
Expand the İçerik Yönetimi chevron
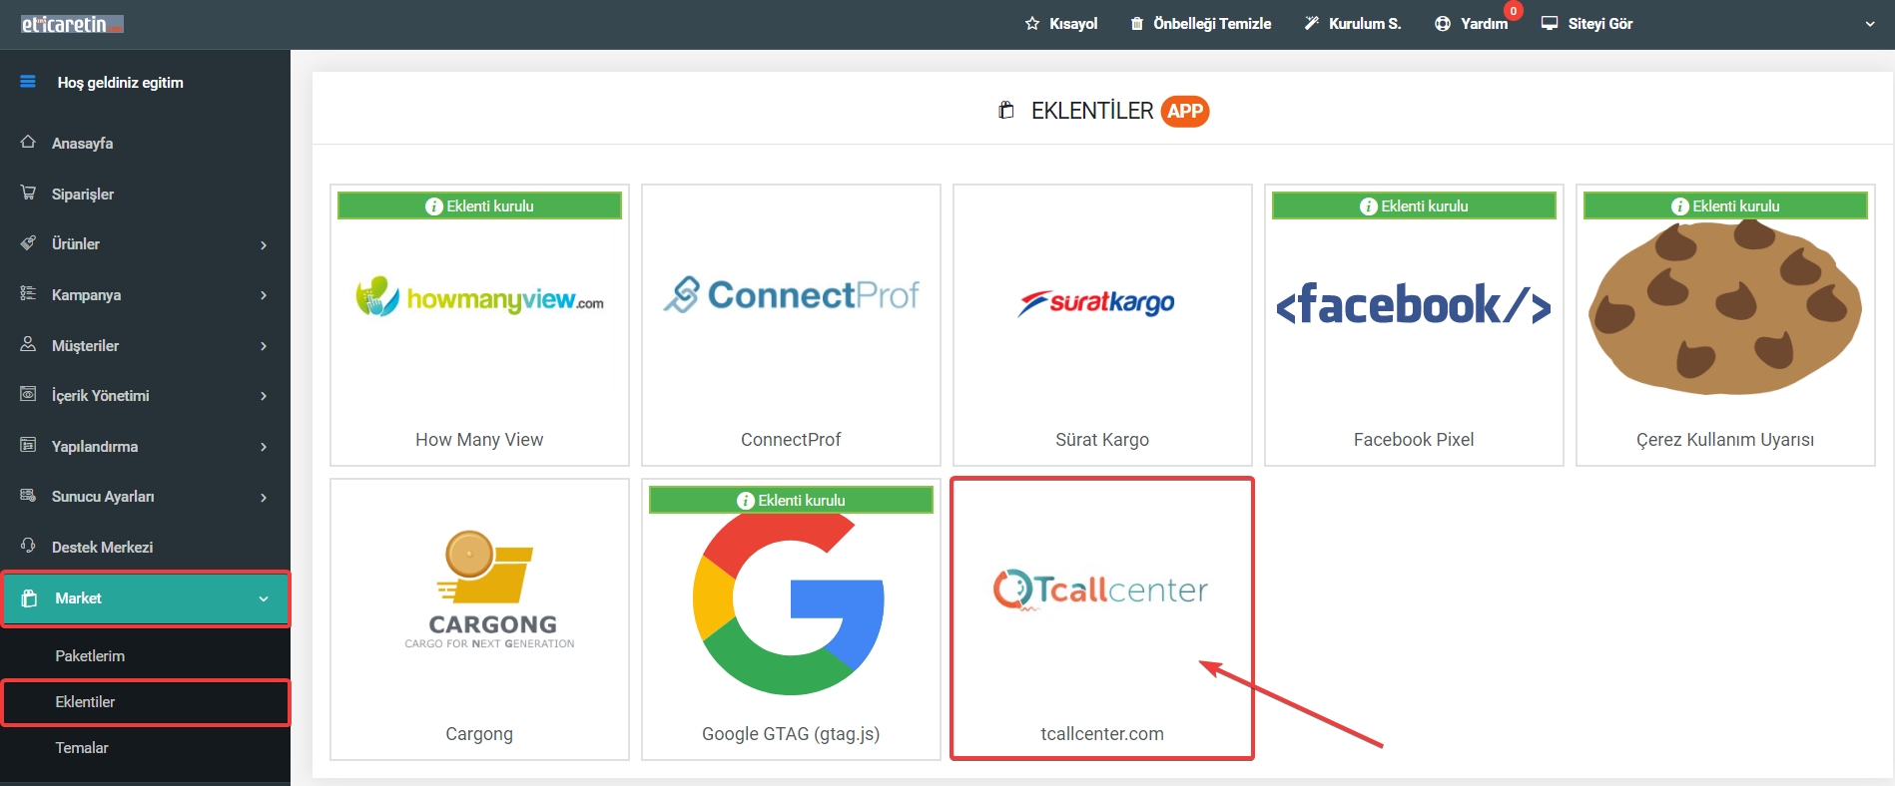point(264,396)
